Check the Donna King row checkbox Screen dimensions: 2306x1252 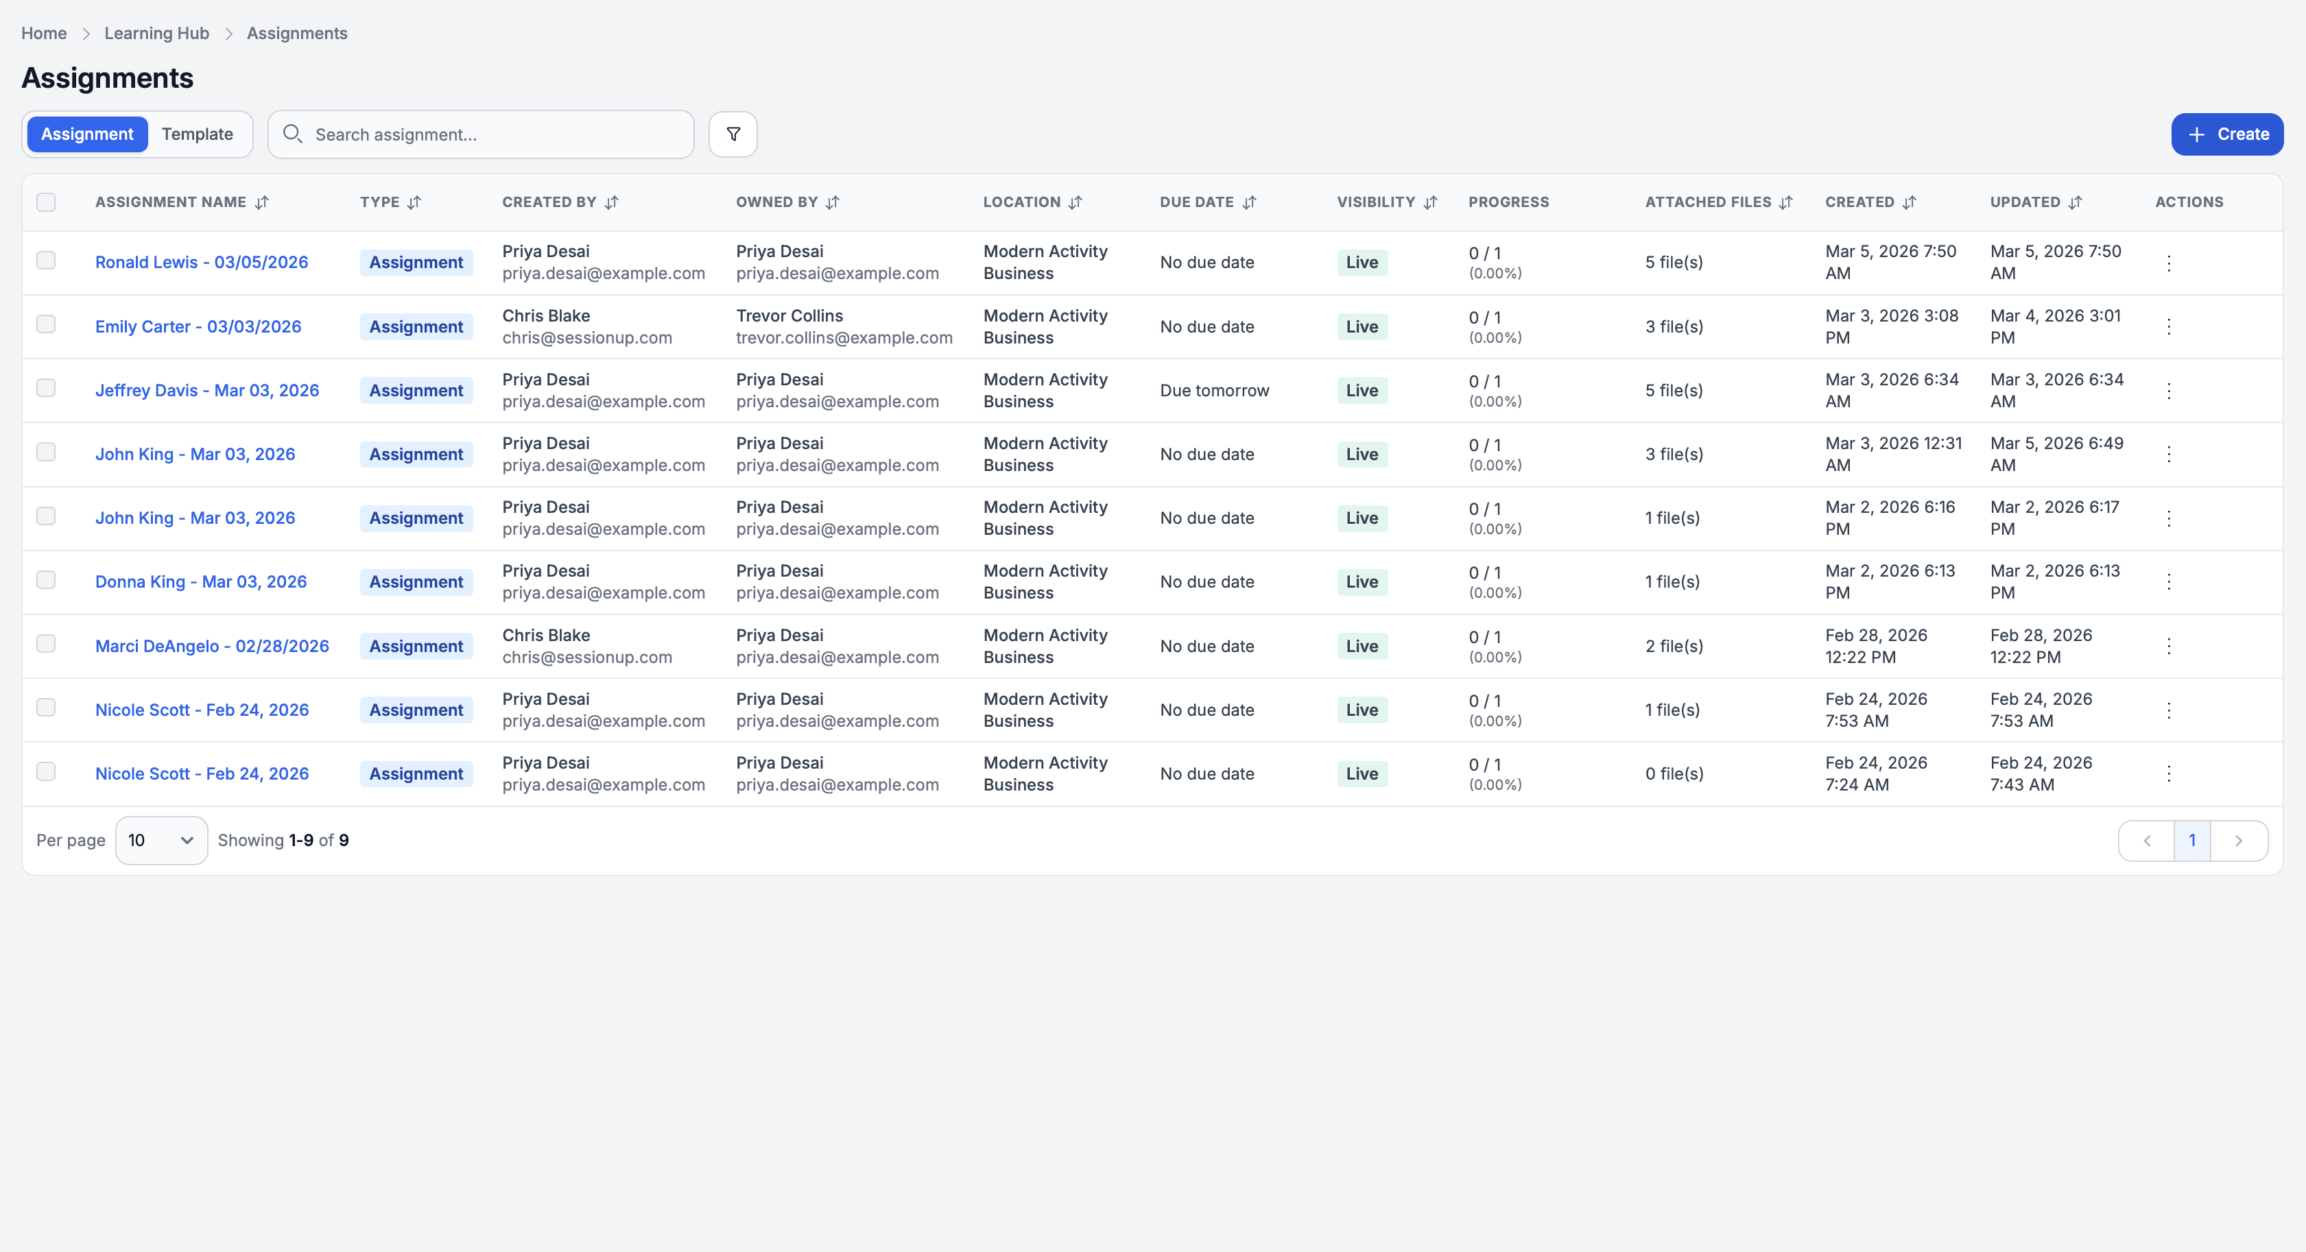click(46, 580)
